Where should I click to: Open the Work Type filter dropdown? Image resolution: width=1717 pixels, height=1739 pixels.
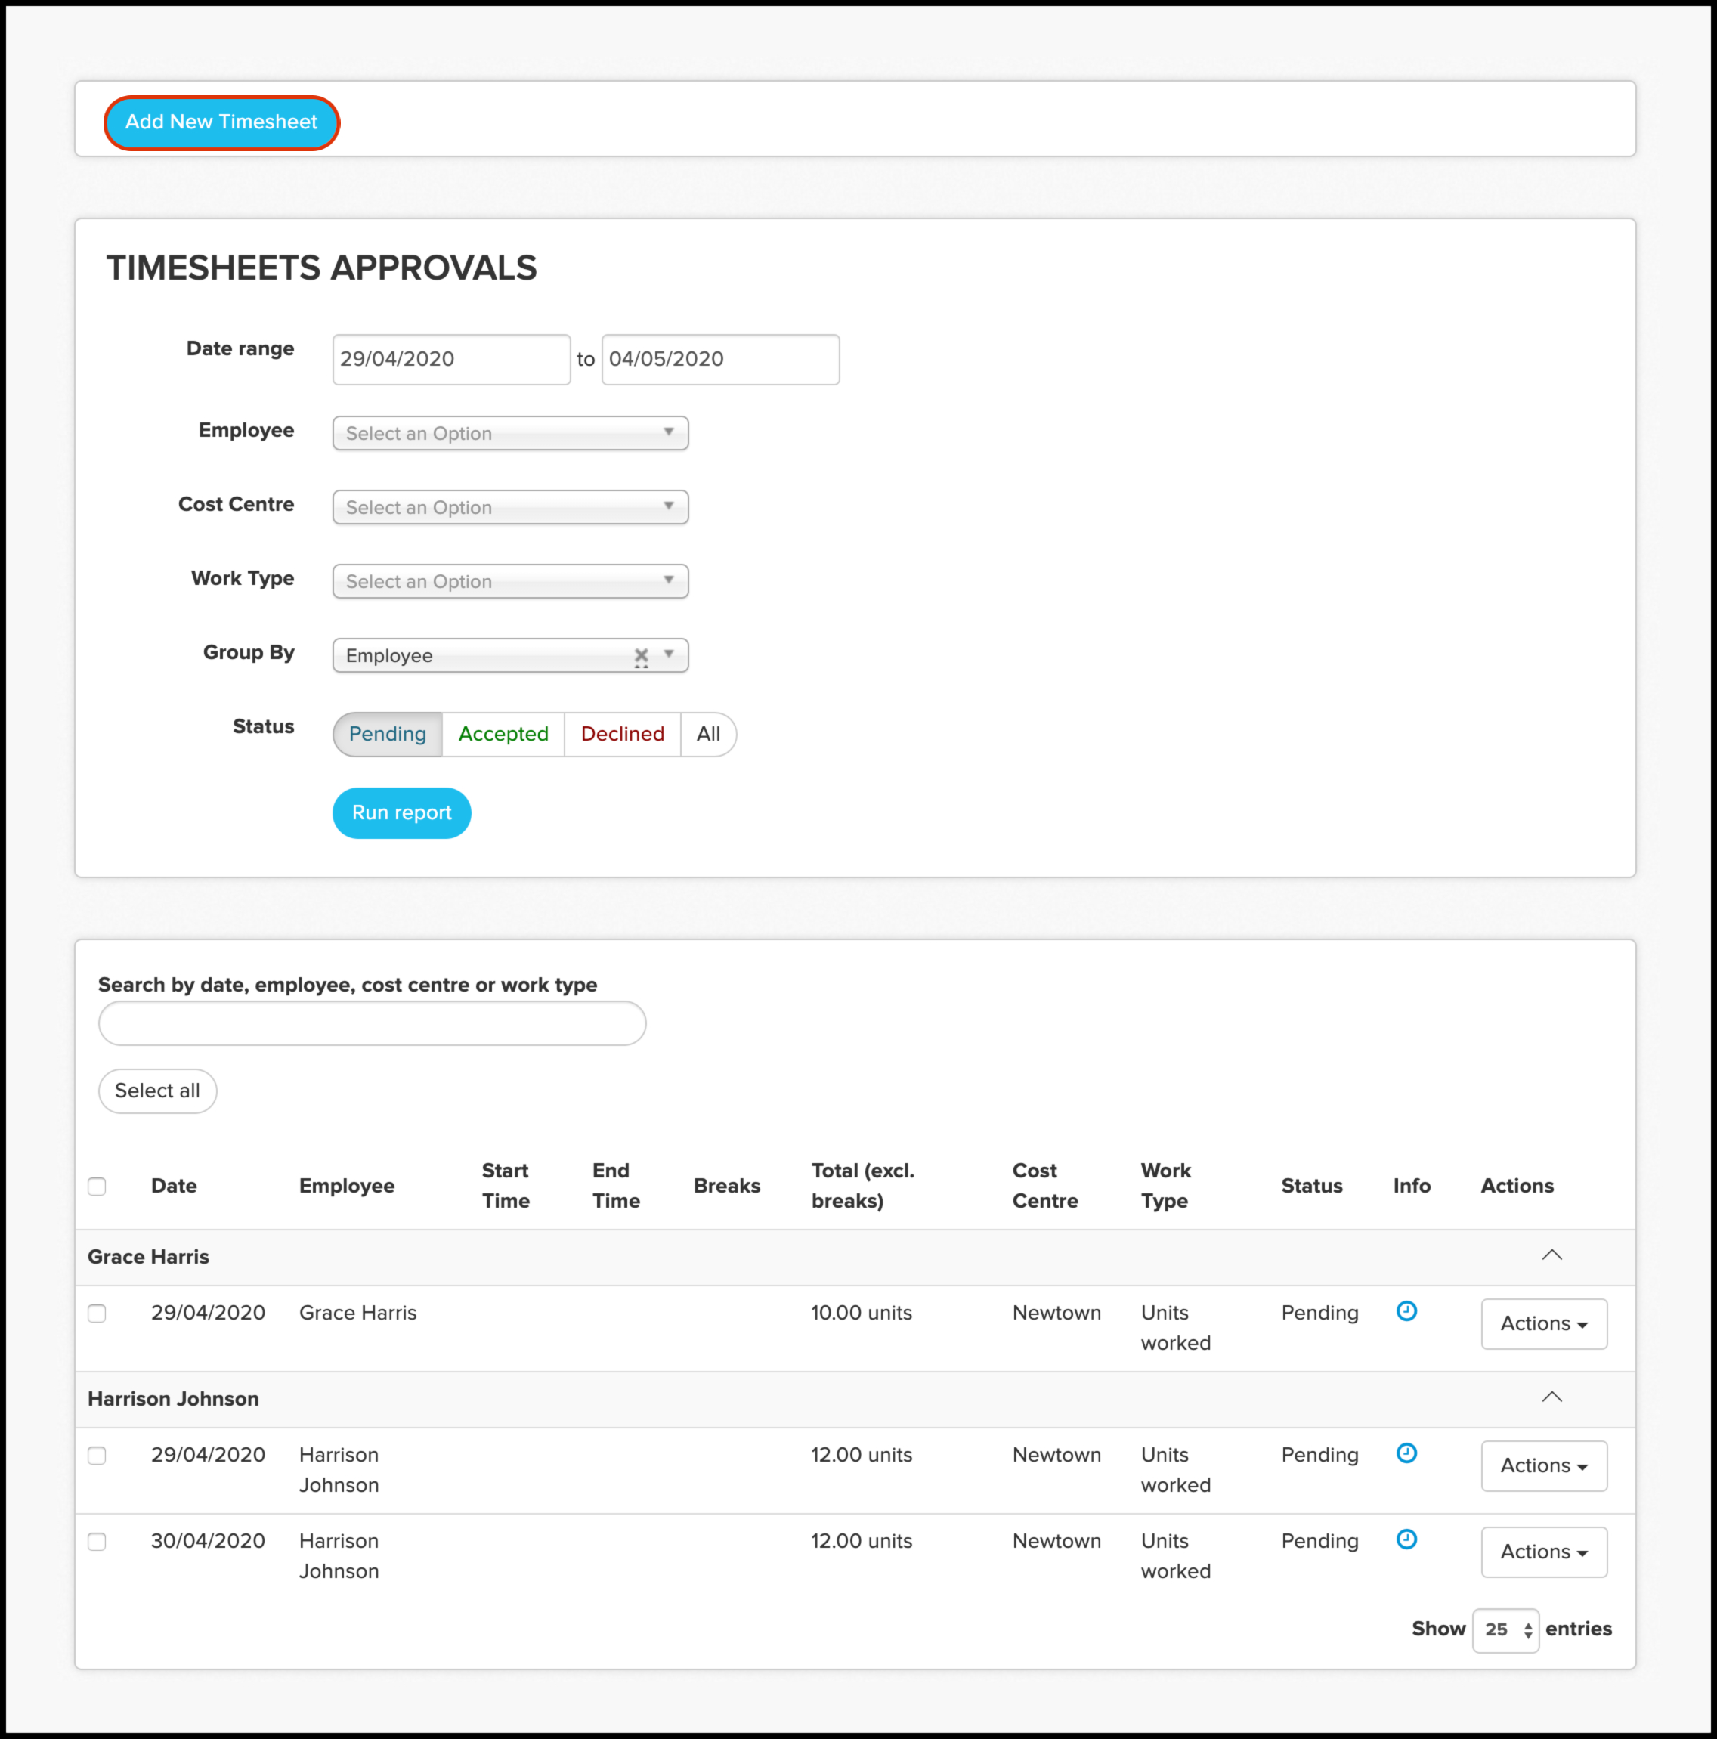click(510, 581)
